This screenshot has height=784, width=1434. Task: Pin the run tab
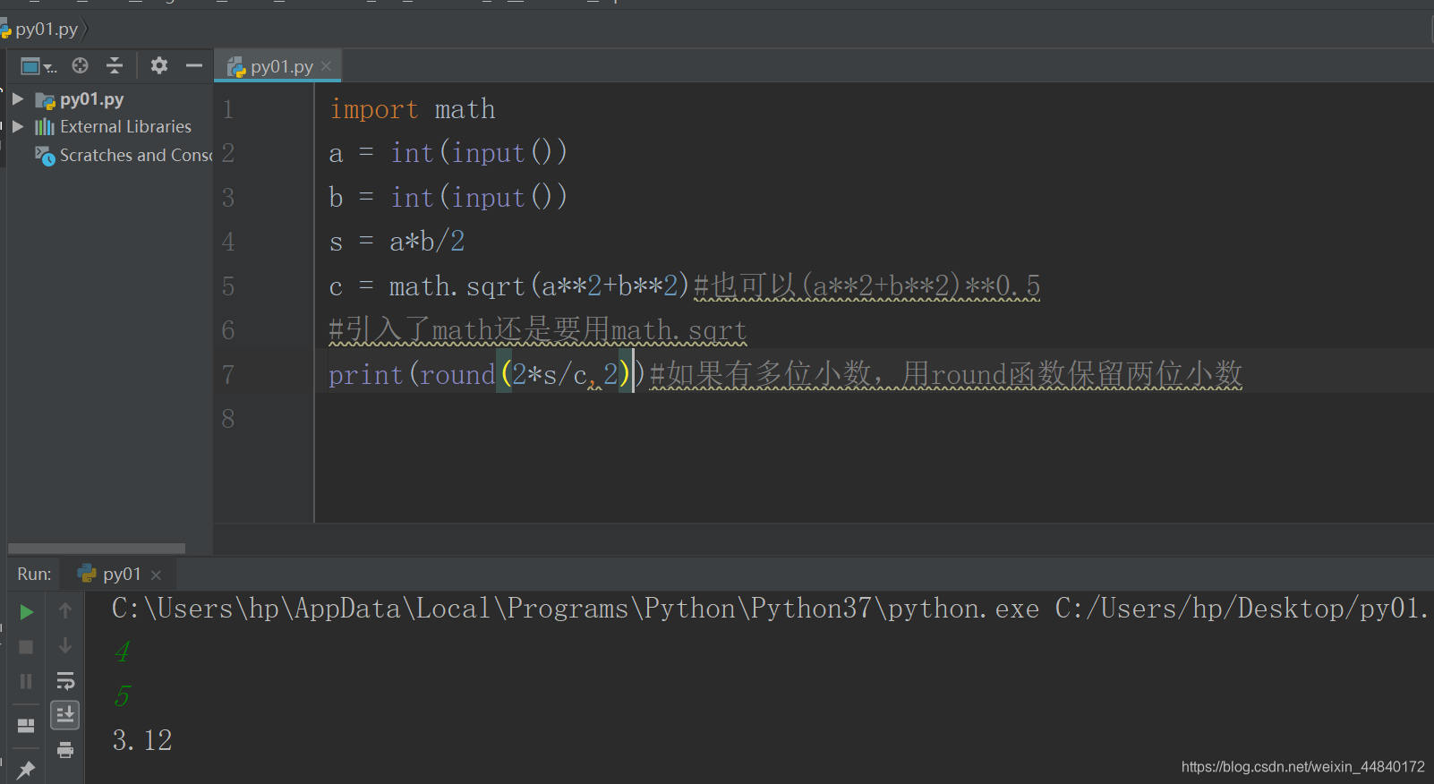tap(26, 770)
